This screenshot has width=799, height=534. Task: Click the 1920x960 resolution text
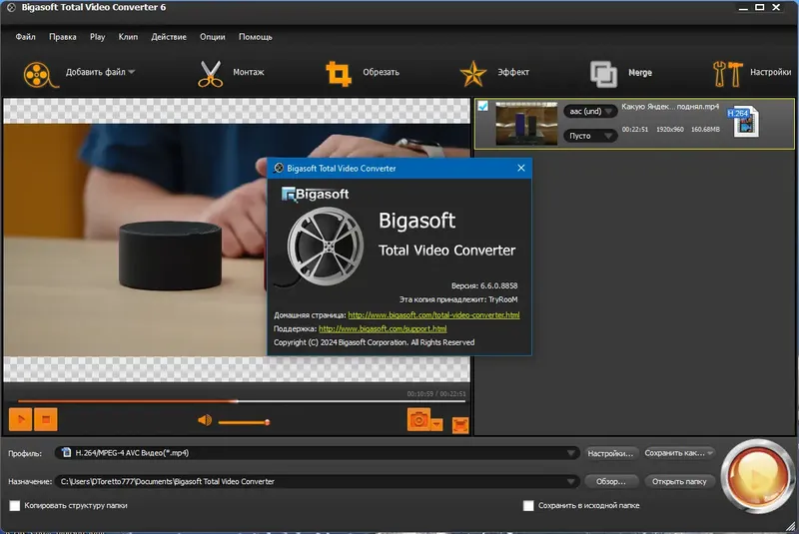coord(669,130)
